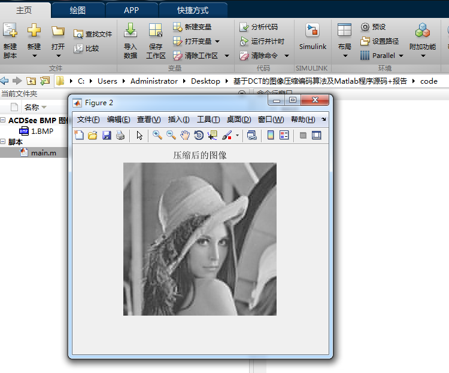Click the 名称 column sort arrow
The width and height of the screenshot is (449, 373).
coord(44,107)
